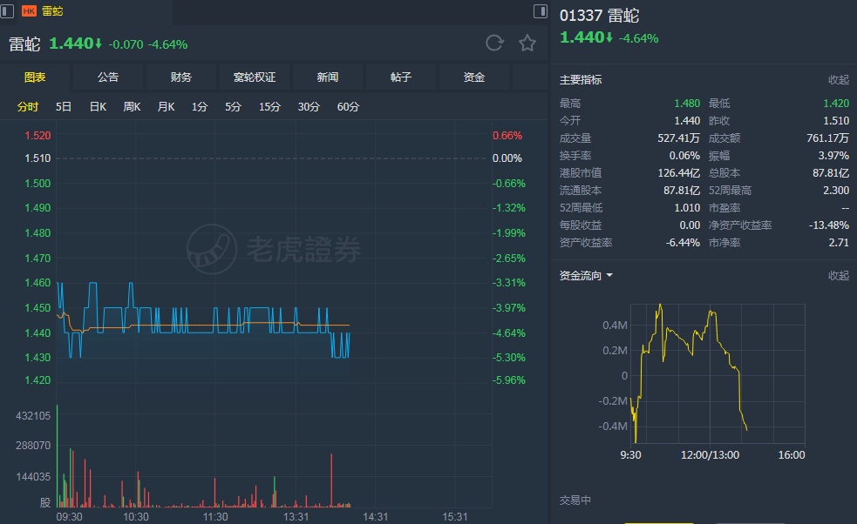
Task: Open the 公告 tab
Action: (108, 77)
